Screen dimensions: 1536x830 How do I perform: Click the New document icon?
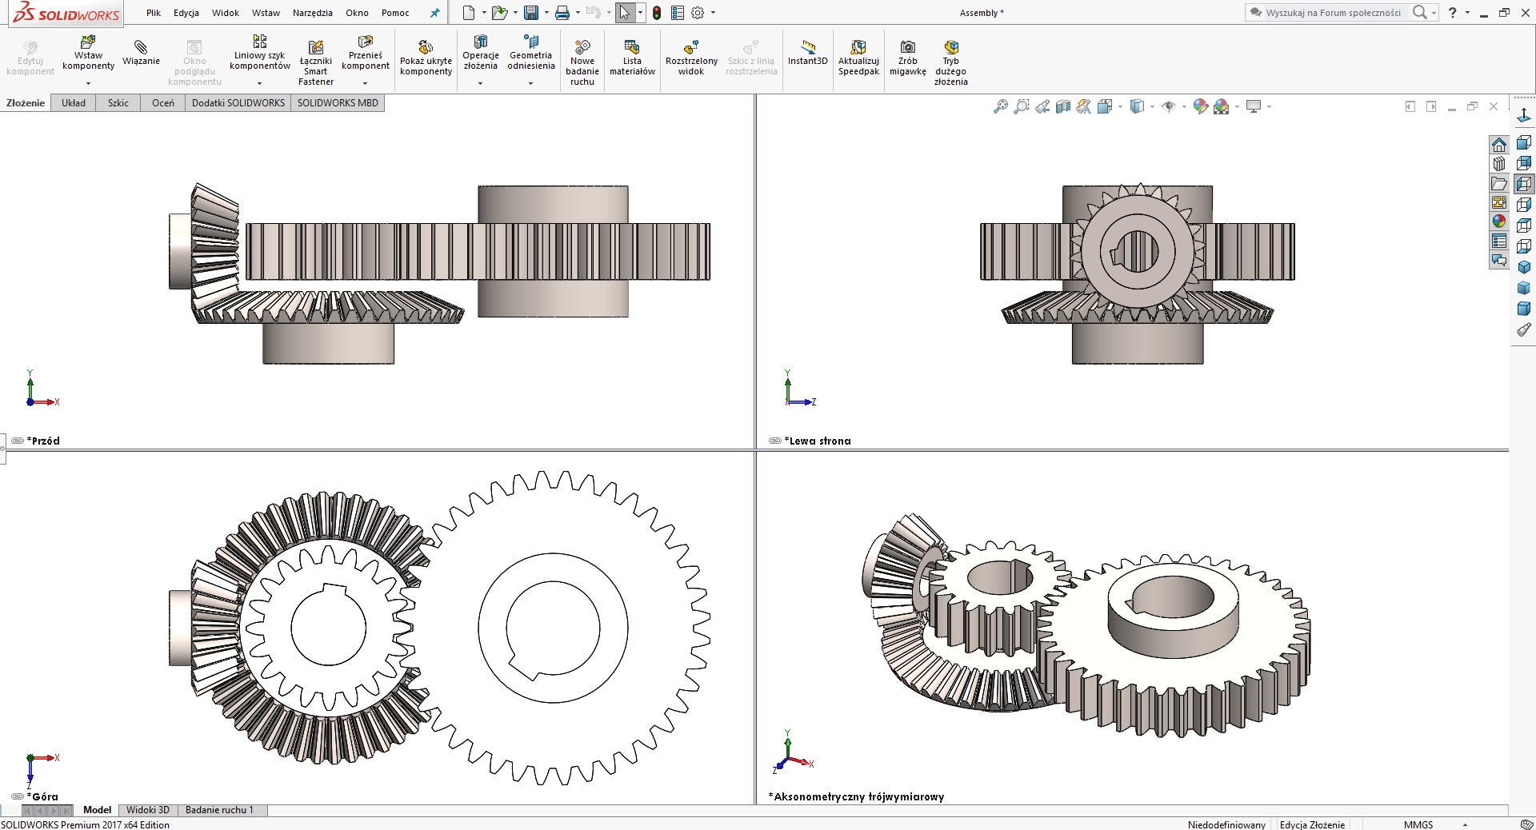point(469,13)
